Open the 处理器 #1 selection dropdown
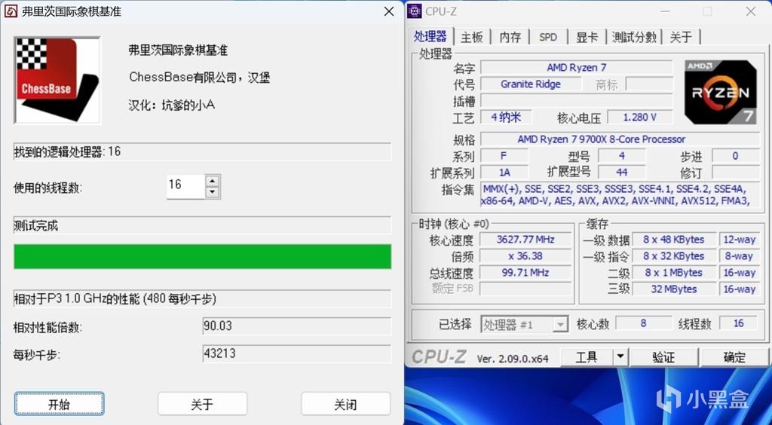The width and height of the screenshot is (772, 425). pyautogui.click(x=525, y=325)
